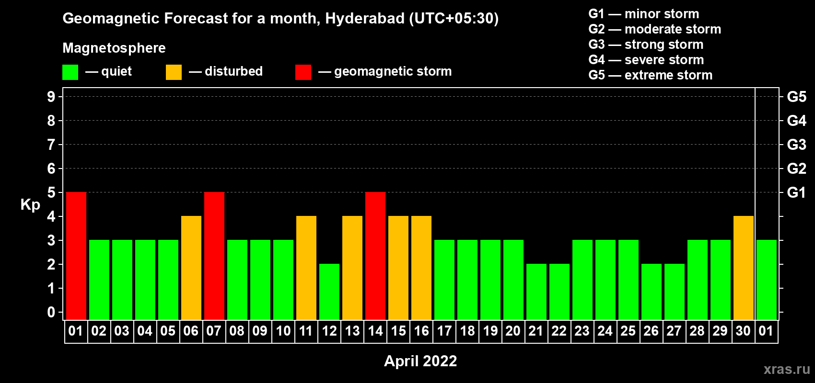Select the orange bar for day 06

tap(191, 268)
